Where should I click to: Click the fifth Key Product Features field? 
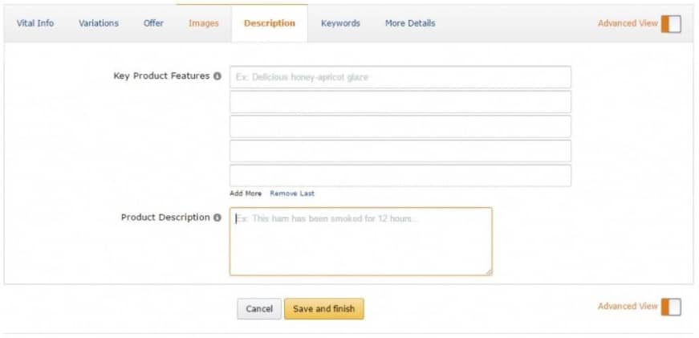click(400, 176)
